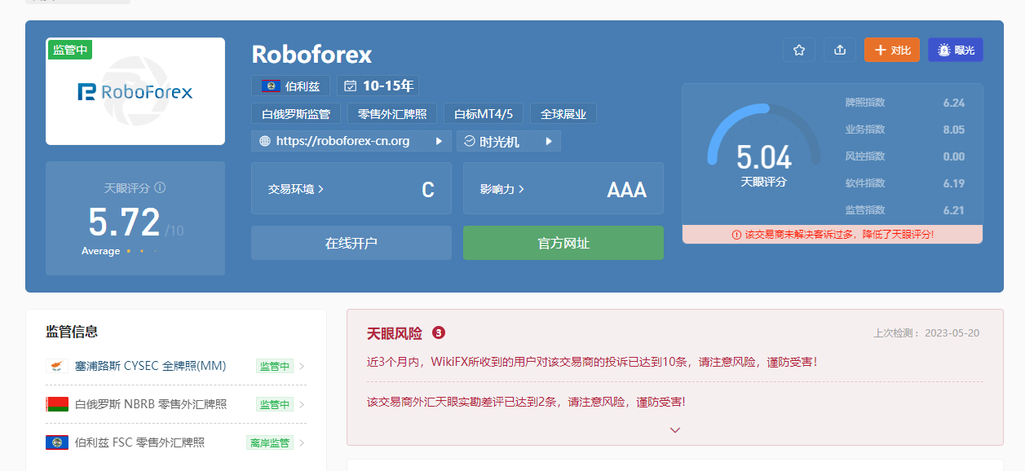Viewport: 1025px width, 471px height.
Task: Expand the FSC row chevron
Action: [302, 442]
